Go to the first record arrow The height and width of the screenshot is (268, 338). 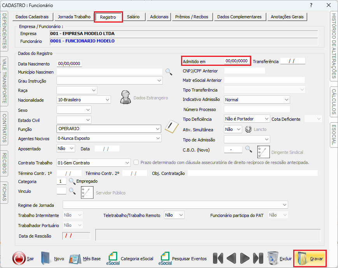click(218, 258)
